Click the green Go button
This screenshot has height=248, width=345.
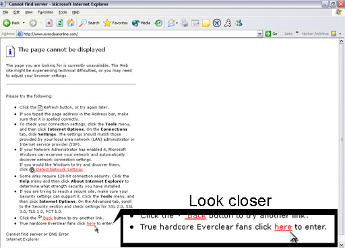coord(271,34)
